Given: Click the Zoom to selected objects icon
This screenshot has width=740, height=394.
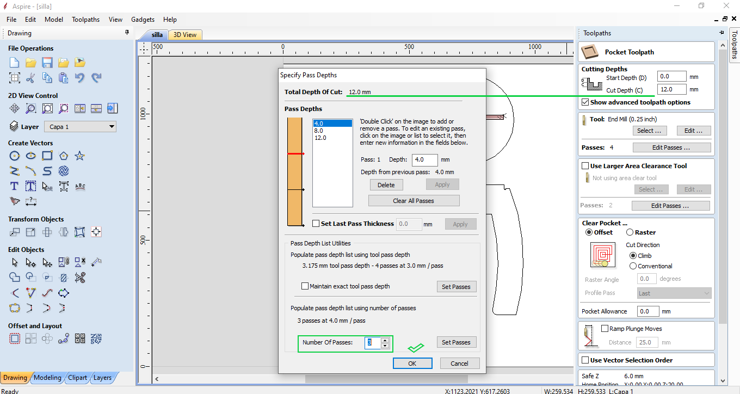Looking at the screenshot, I should (64, 108).
